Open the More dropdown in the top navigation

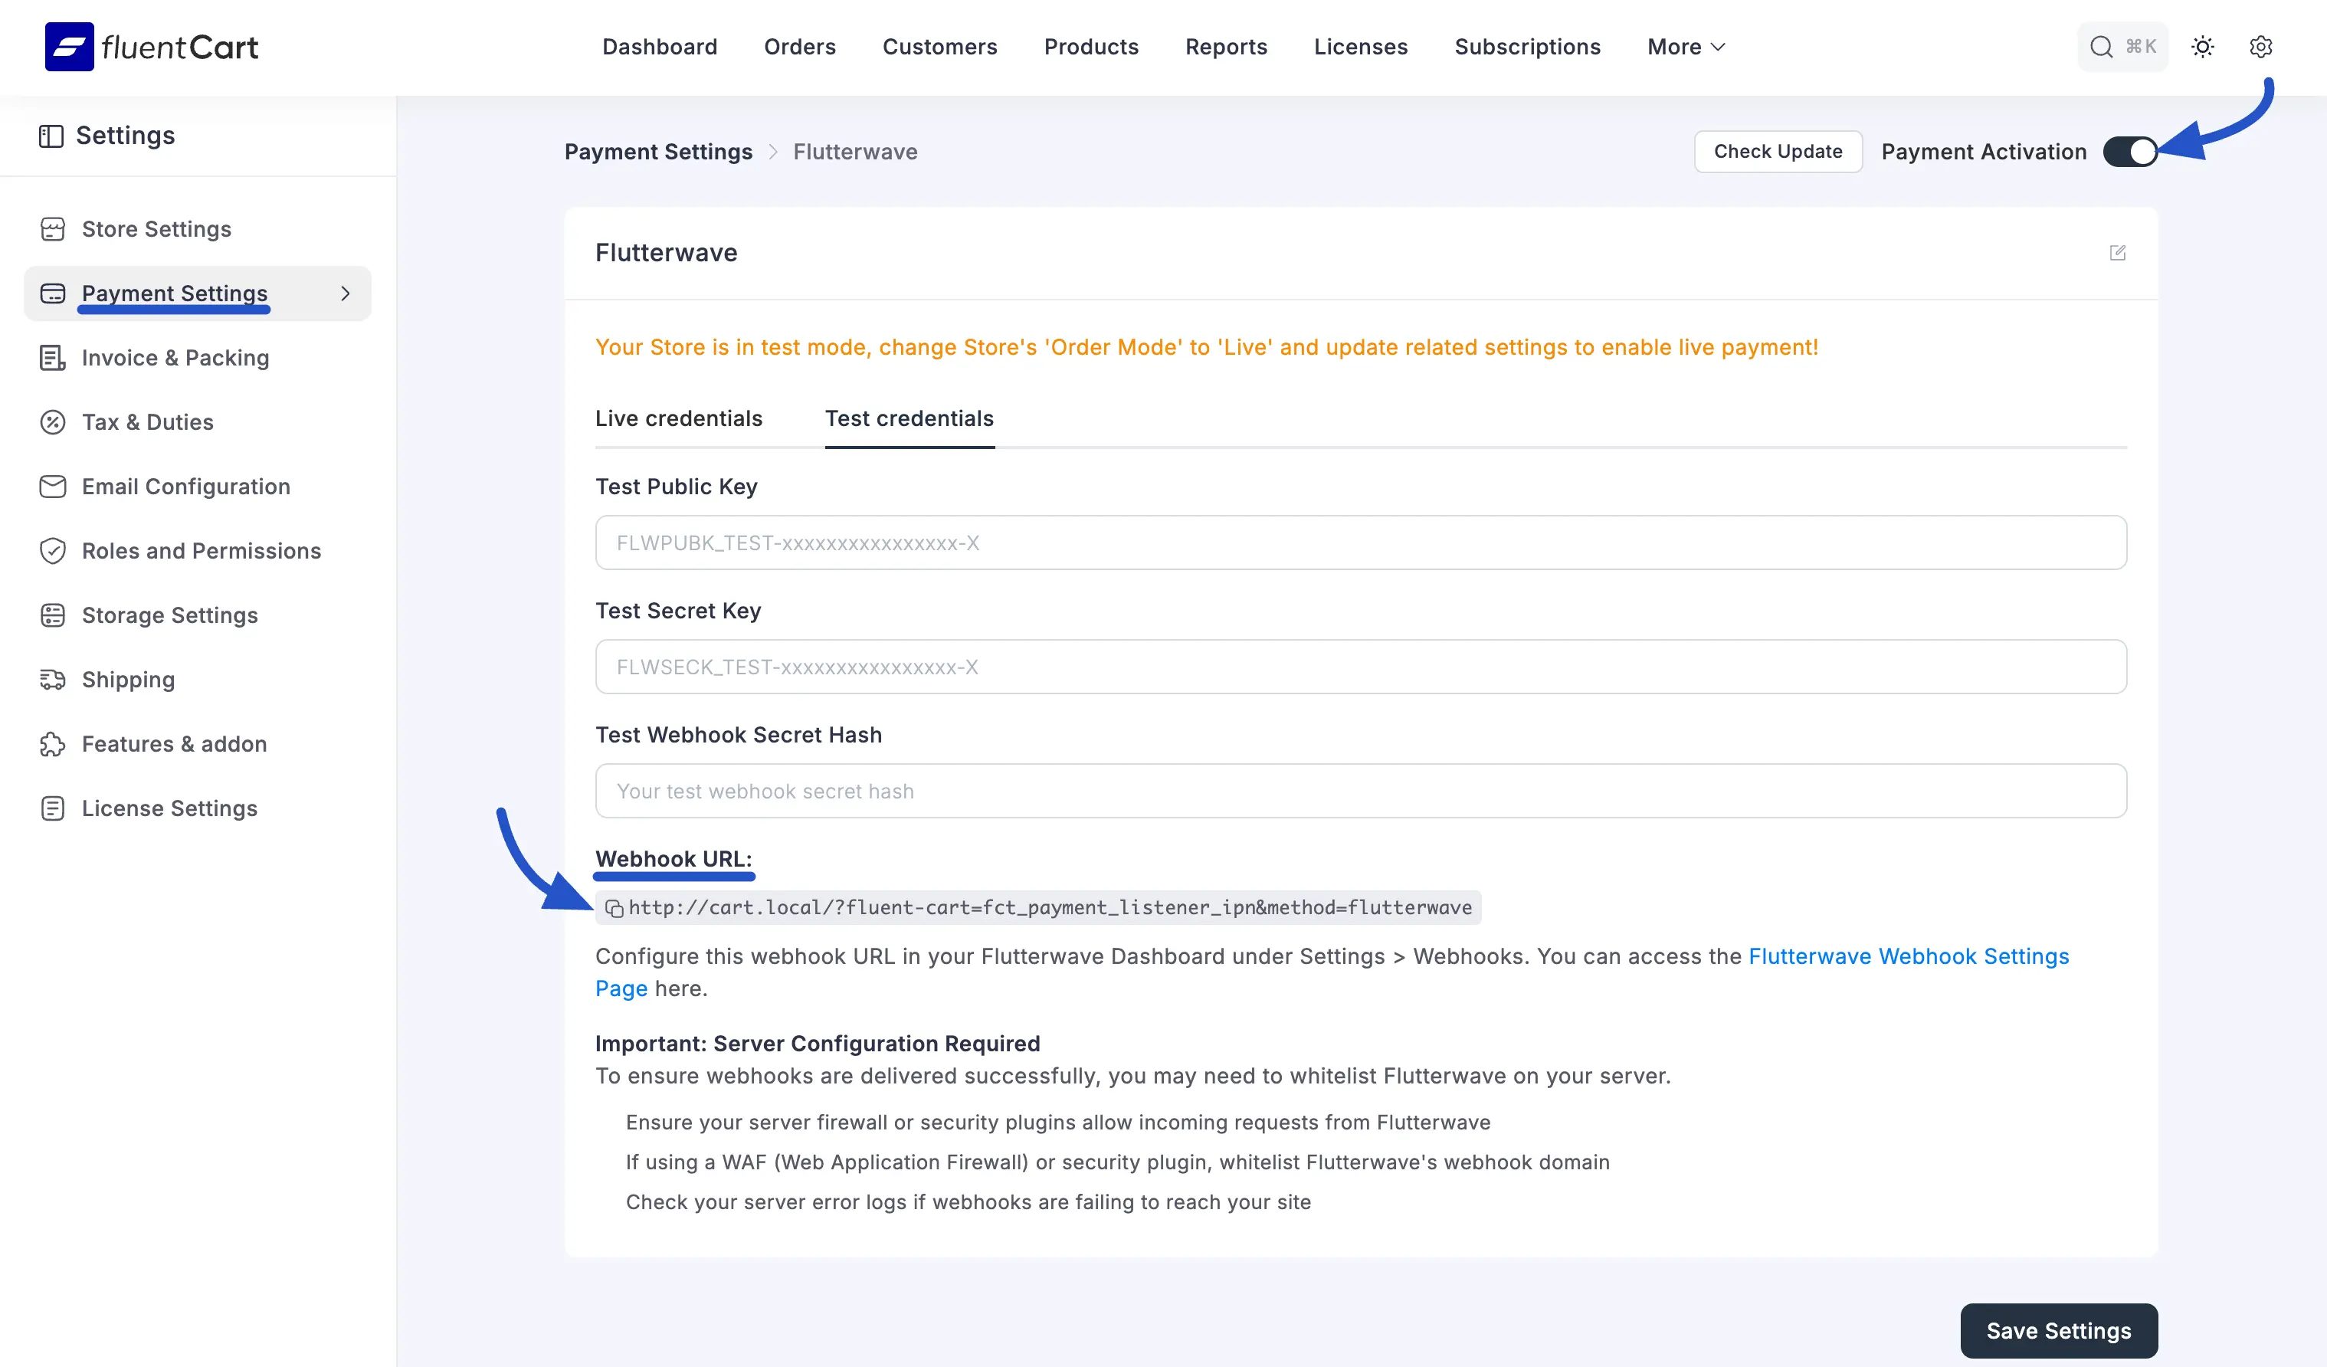tap(1685, 47)
